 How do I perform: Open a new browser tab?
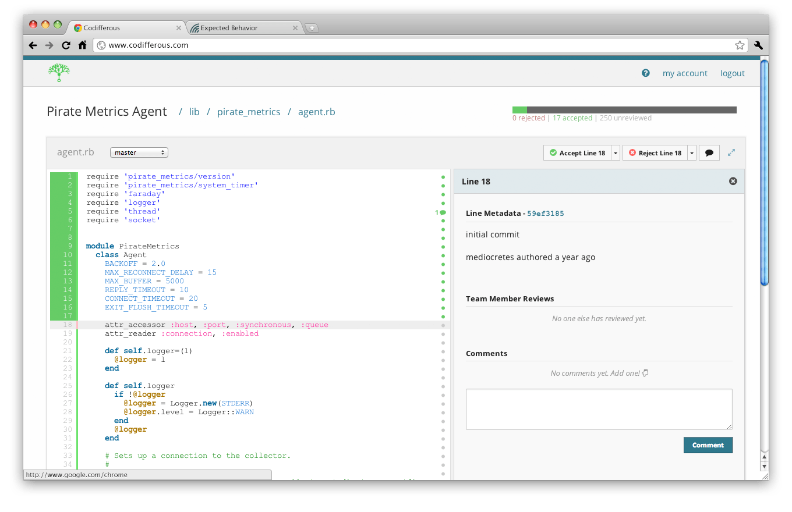(x=312, y=28)
